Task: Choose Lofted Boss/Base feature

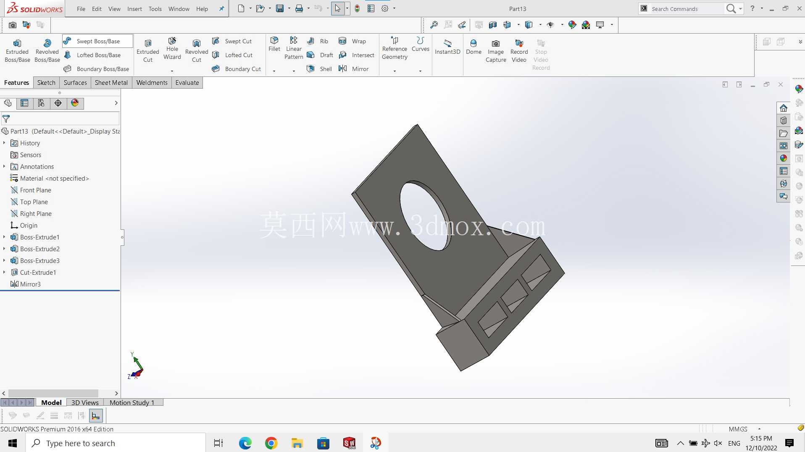Action: pos(92,55)
